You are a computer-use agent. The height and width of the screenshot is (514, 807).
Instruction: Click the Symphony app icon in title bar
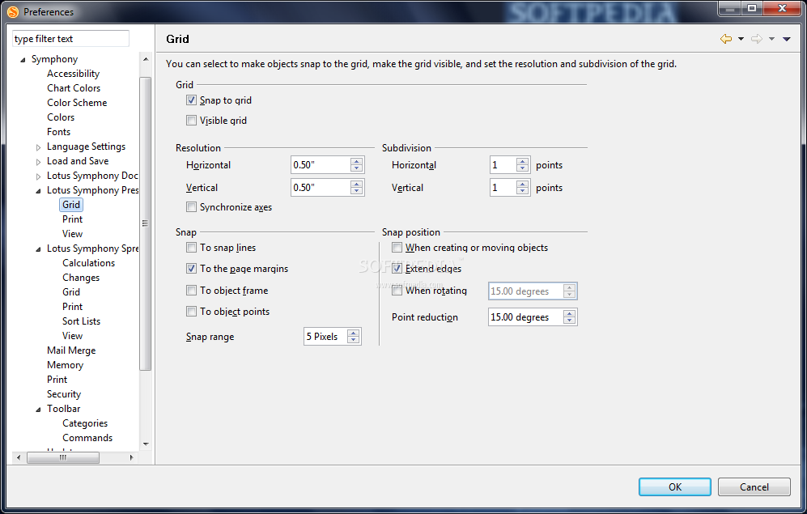(13, 11)
